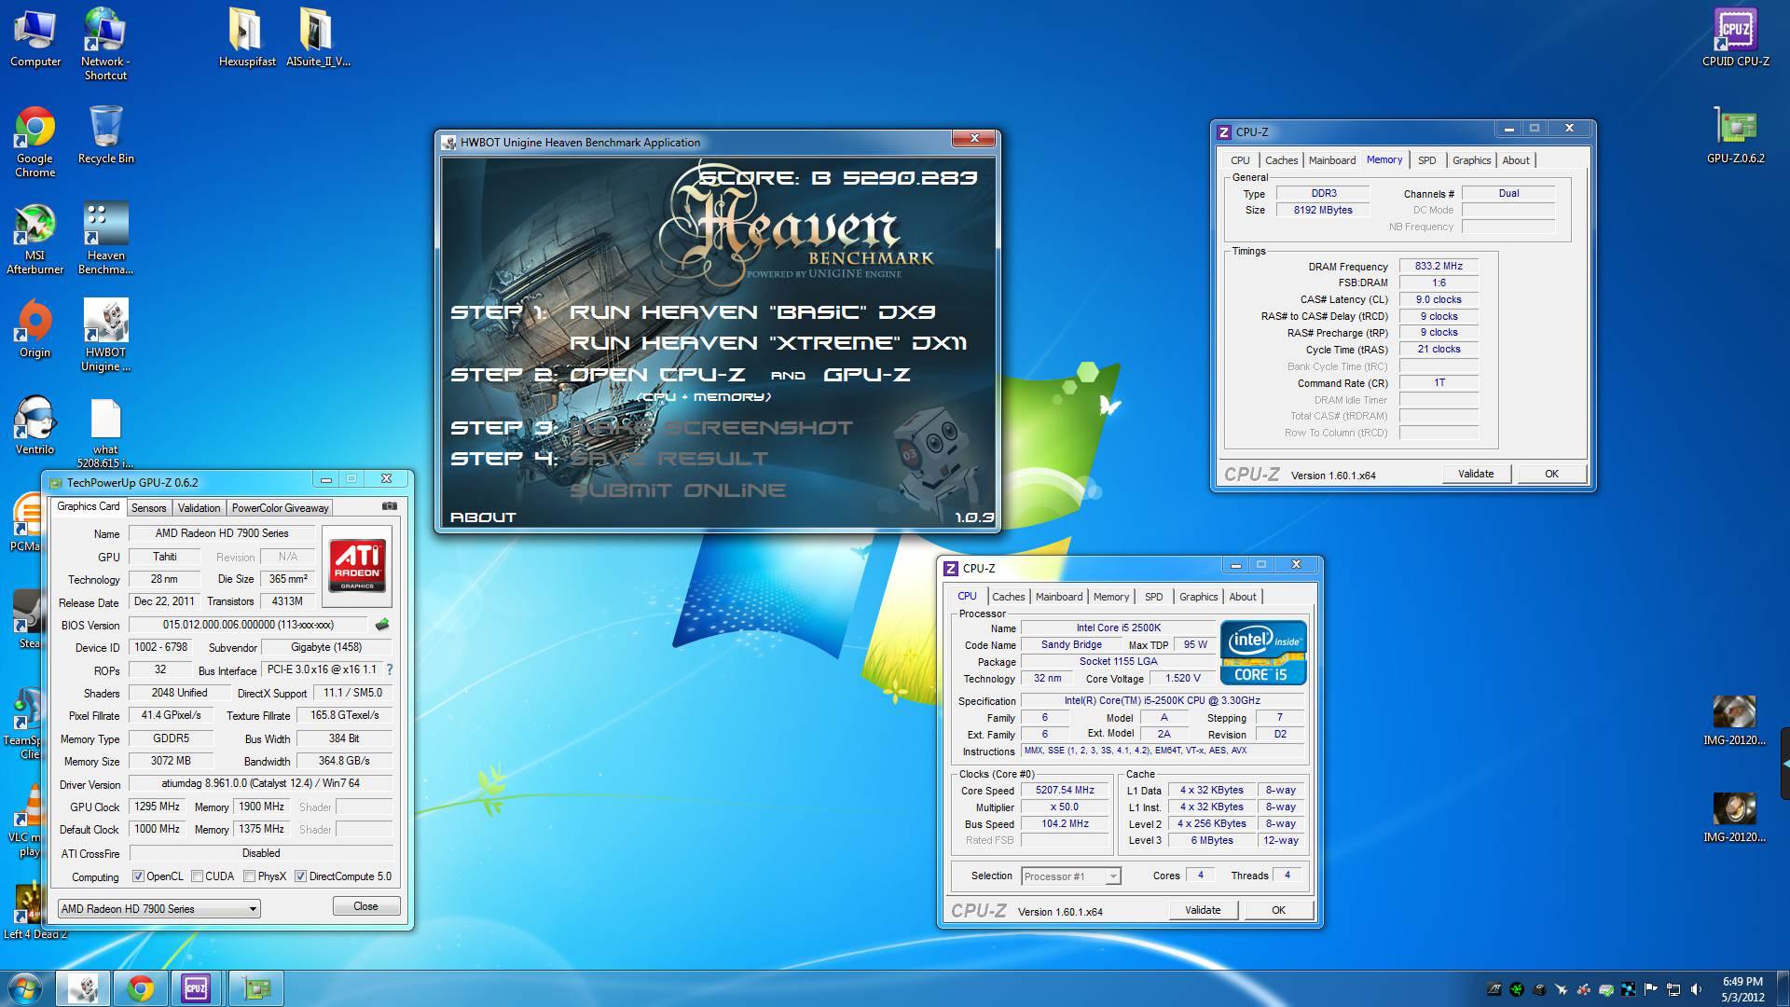Viewport: 1790px width, 1007px height.
Task: Click Validate in the Memory CPU-Z window
Action: coord(1475,474)
